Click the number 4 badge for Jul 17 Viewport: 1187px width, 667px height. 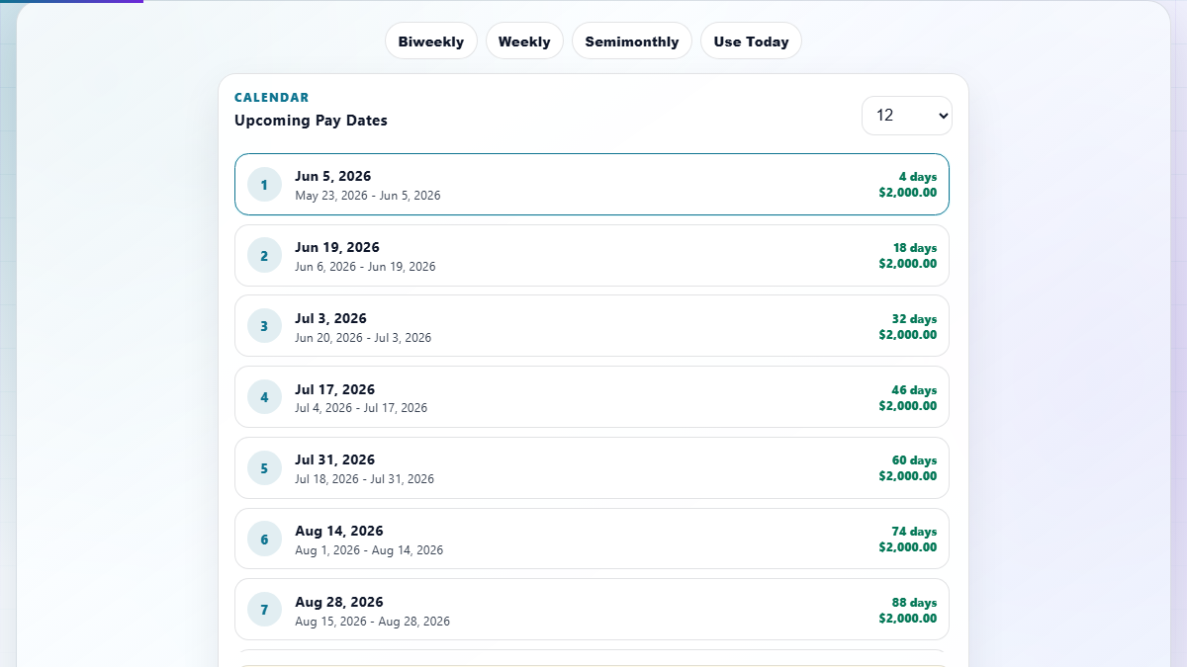[x=264, y=397]
